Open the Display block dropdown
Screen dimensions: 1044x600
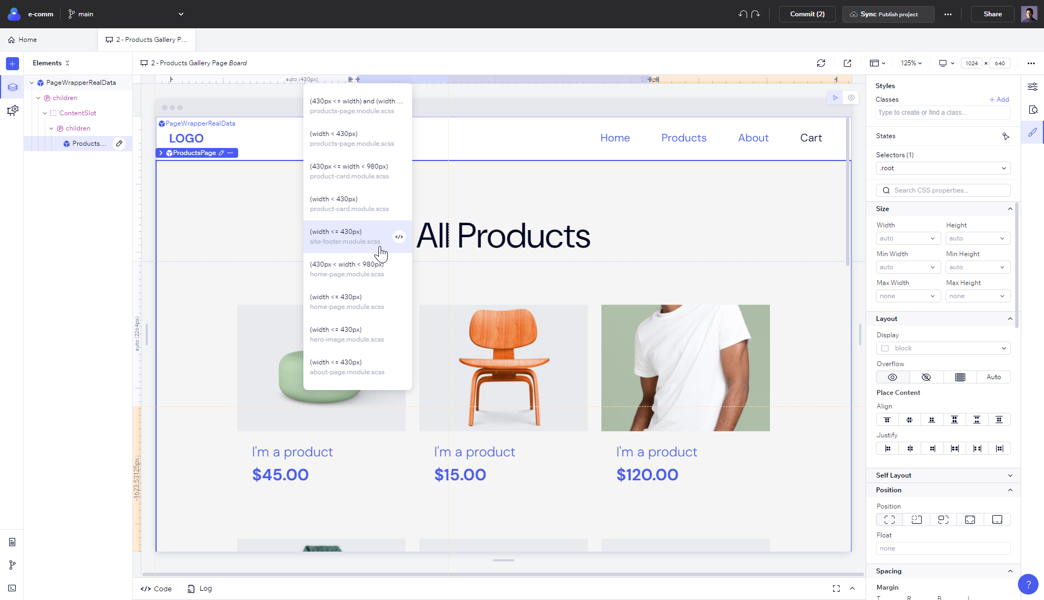(x=943, y=348)
